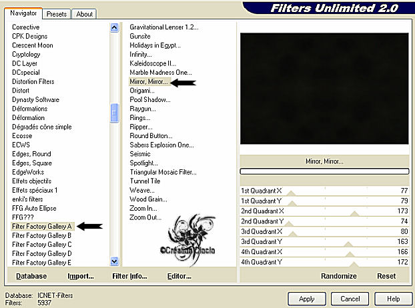The height and width of the screenshot is (308, 415).
Task: Adjust the 1st Quadrant X slider
Action: (x=291, y=193)
